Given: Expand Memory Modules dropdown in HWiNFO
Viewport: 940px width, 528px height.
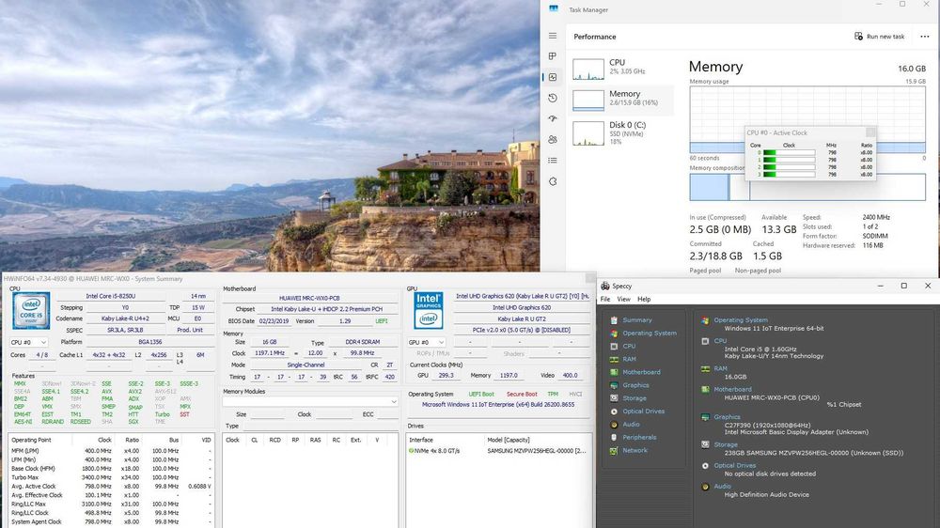Looking at the screenshot, I should tap(310, 401).
